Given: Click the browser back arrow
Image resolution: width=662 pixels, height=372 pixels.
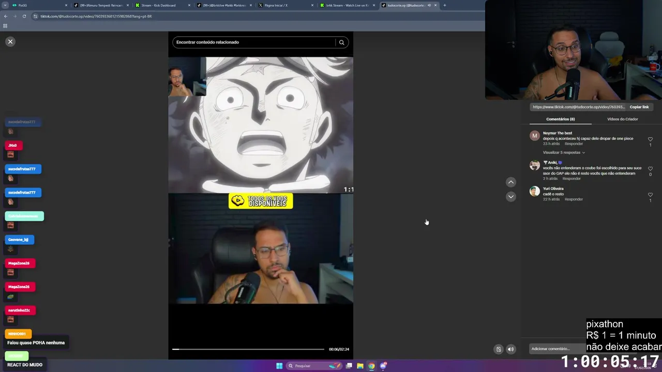Looking at the screenshot, I should click(x=5, y=16).
